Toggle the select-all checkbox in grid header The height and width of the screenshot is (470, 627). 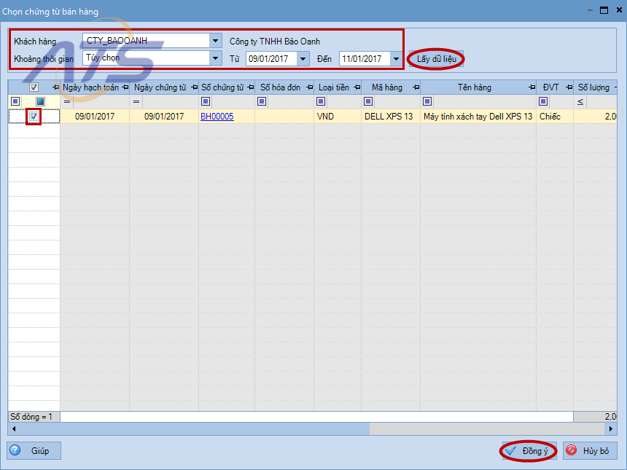coord(34,87)
